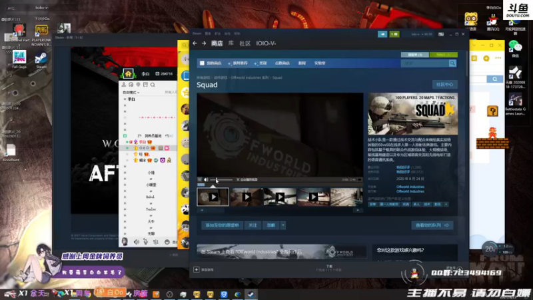Click the search icon in voice chat toolbar
Viewport: 533px width, 300px height.
[153, 85]
